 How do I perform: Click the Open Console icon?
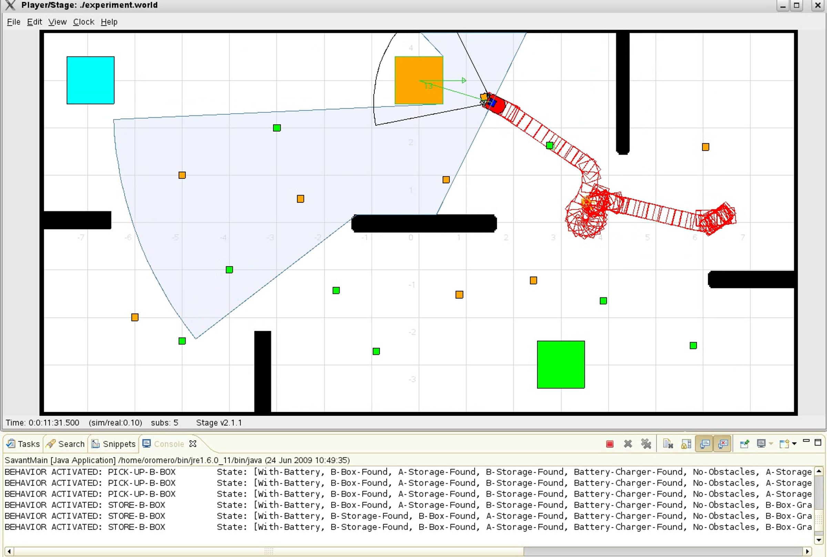pyautogui.click(x=784, y=444)
